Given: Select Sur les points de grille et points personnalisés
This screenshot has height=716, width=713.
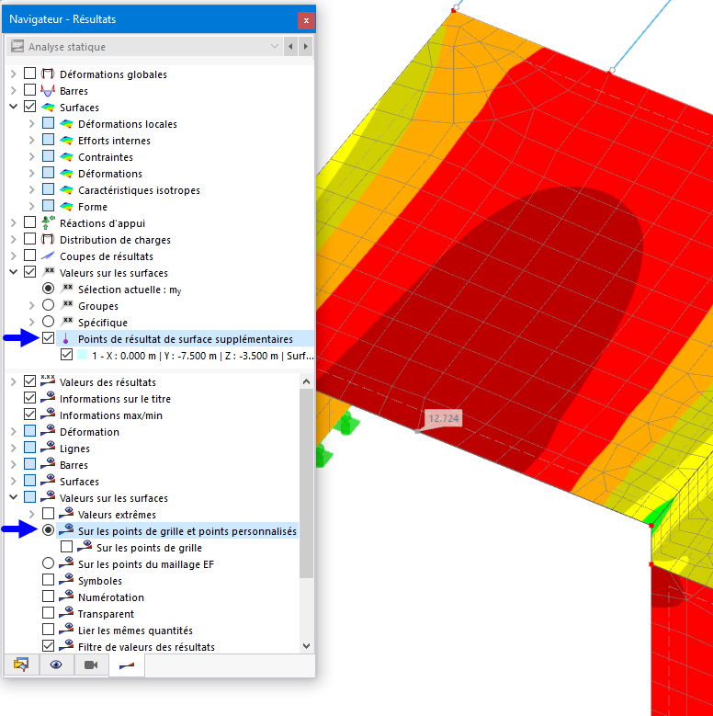Looking at the screenshot, I should click(187, 531).
